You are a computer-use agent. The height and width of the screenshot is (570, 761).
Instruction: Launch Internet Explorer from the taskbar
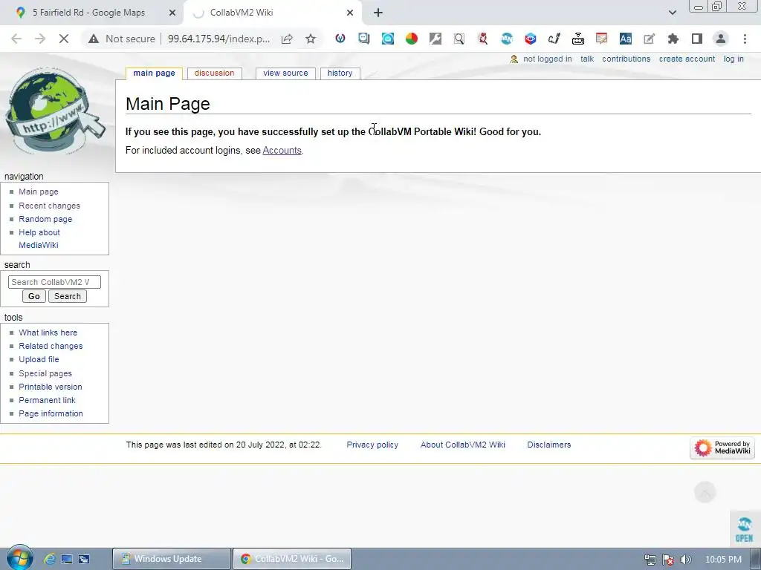coord(50,559)
